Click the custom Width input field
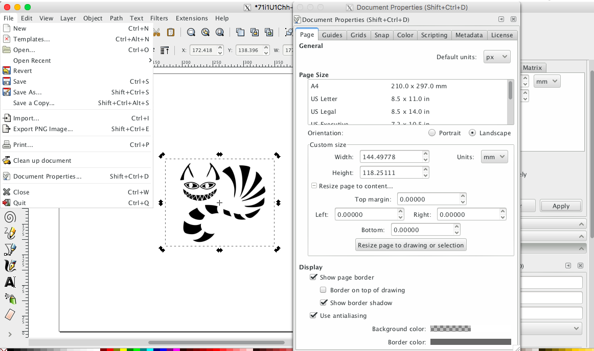 [391, 157]
